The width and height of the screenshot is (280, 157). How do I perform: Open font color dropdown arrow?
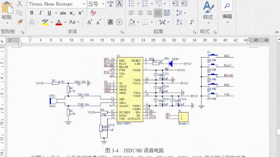coord(65,22)
